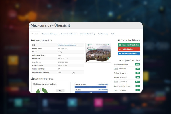Click the monitor icon beside Projekt Übersicht
Screen dimensions: 171x114
pos(32,40)
